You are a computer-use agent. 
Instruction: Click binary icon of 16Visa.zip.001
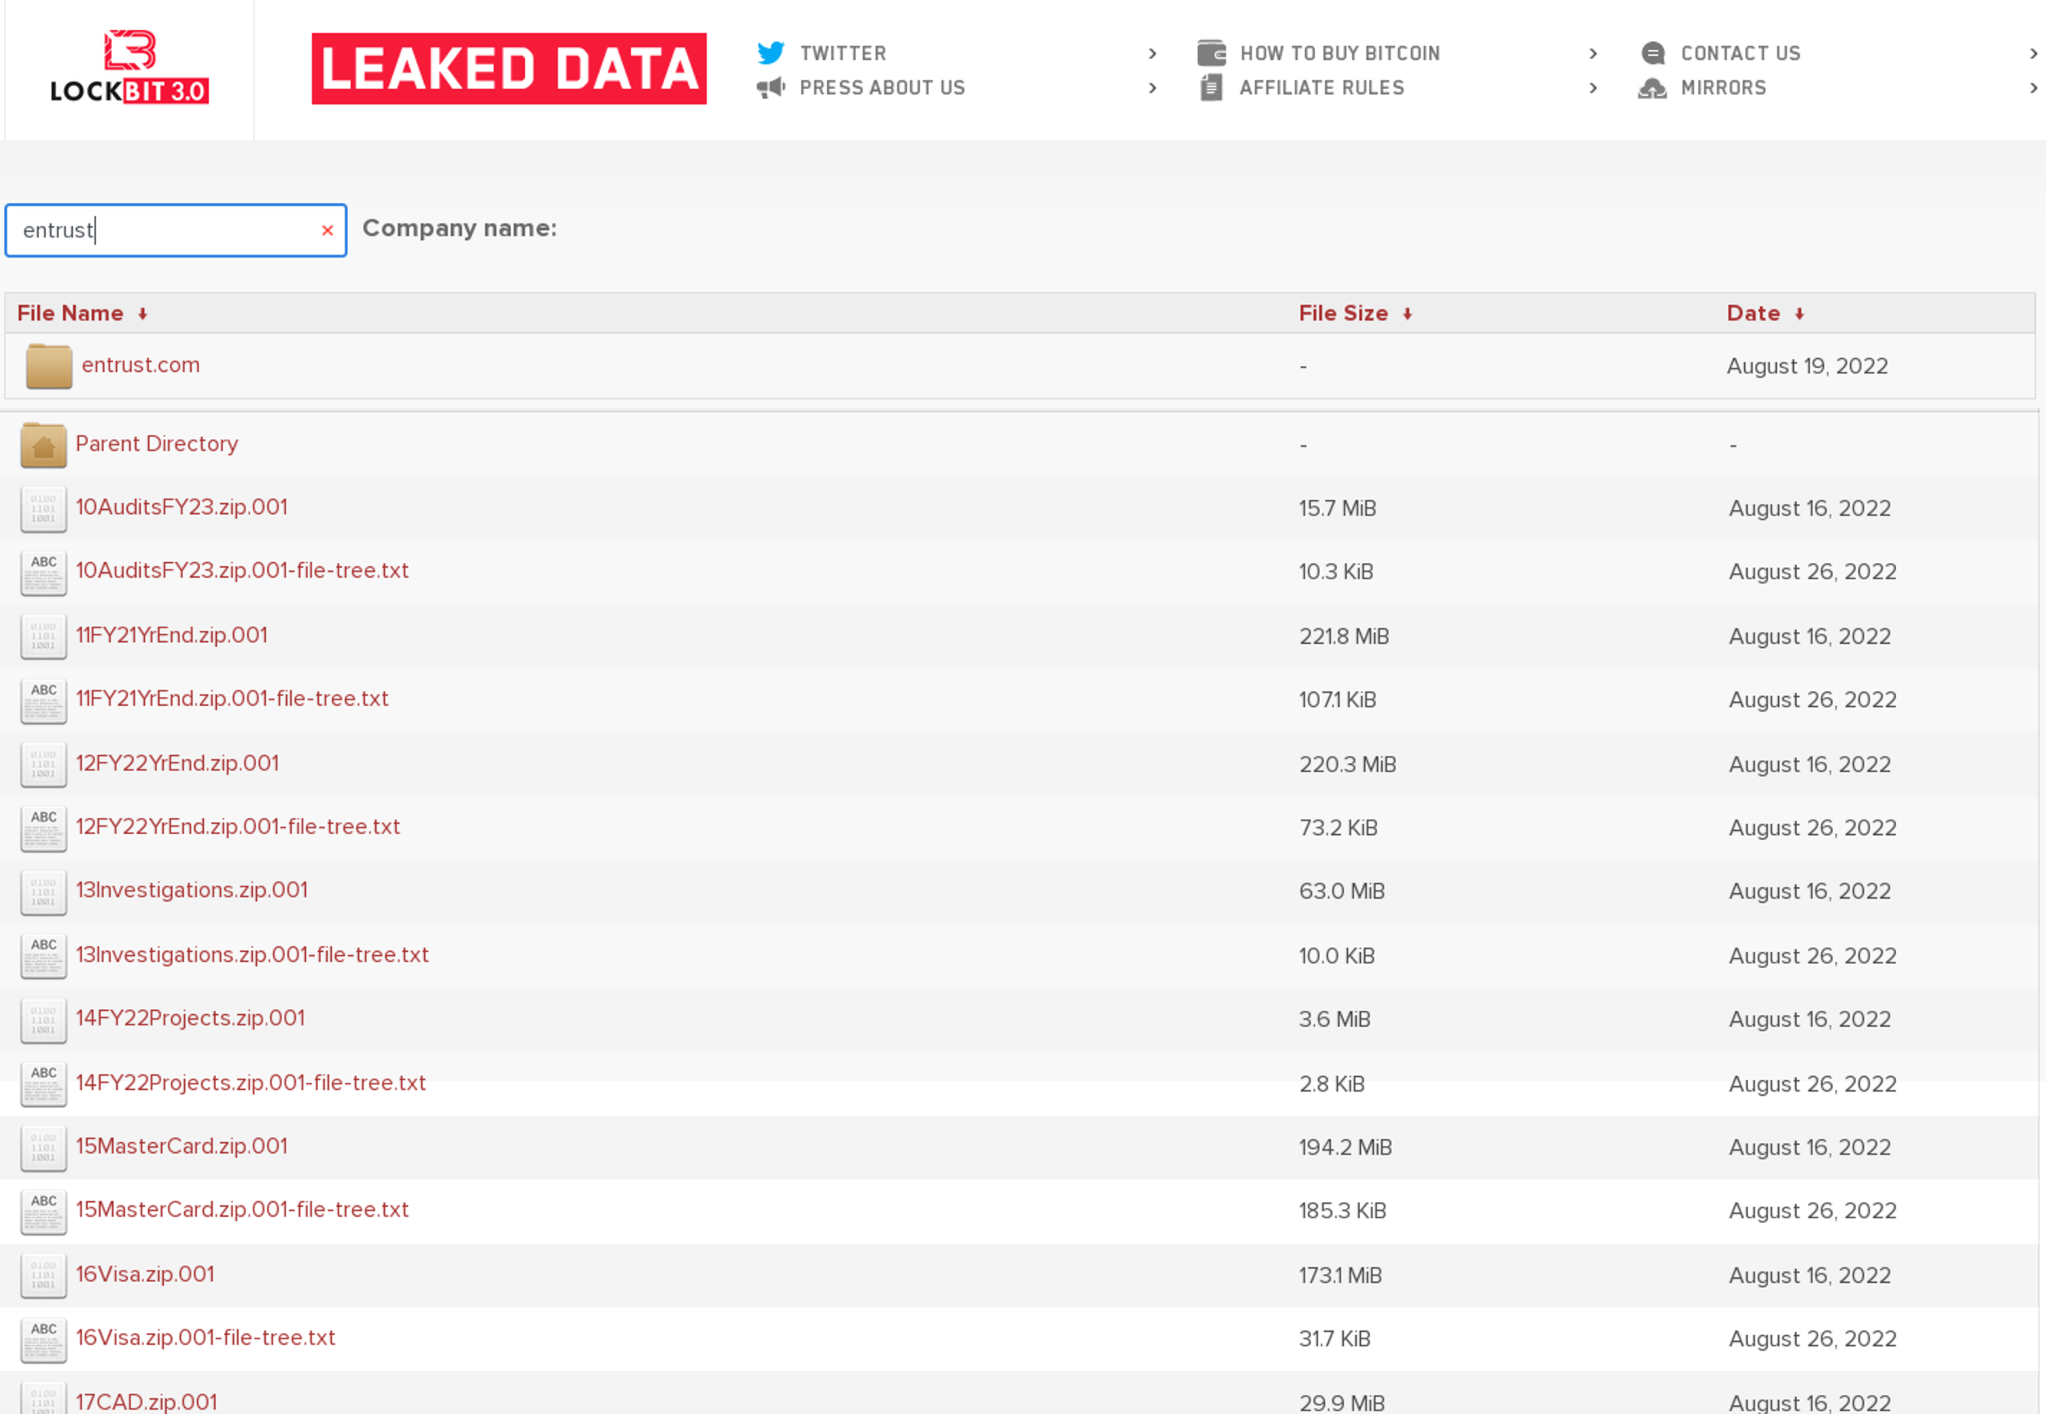click(44, 1277)
